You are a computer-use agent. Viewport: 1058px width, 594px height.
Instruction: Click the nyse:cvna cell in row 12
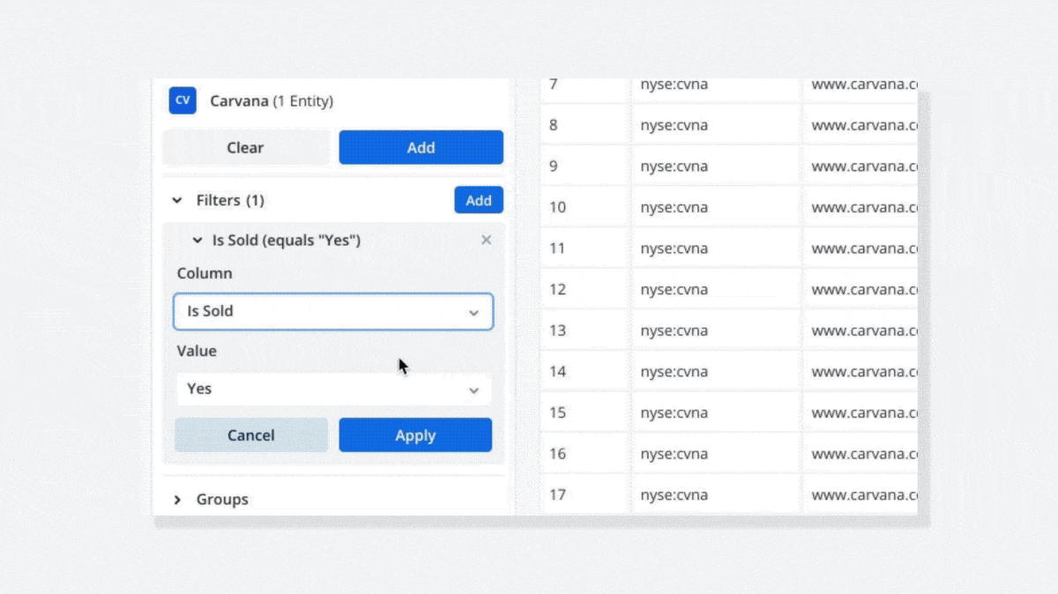715,289
